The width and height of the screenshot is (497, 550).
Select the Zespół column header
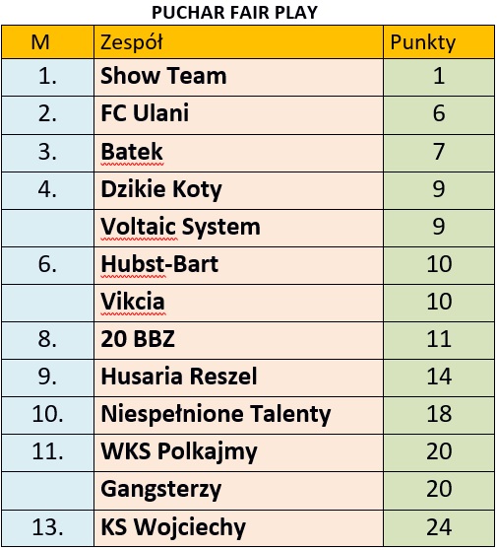pyautogui.click(x=238, y=42)
